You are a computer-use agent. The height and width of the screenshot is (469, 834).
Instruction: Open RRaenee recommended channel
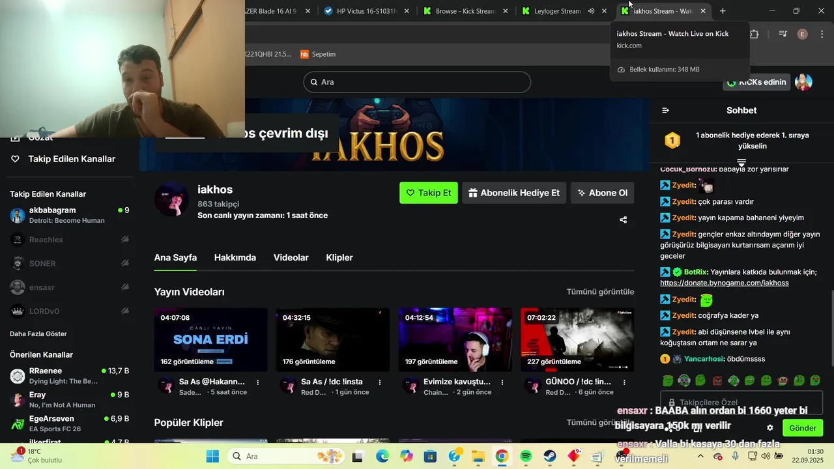[69, 376]
